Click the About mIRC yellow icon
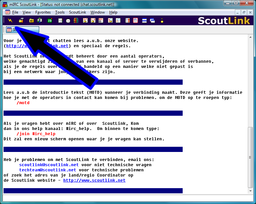The image size is (256, 204). point(162,21)
